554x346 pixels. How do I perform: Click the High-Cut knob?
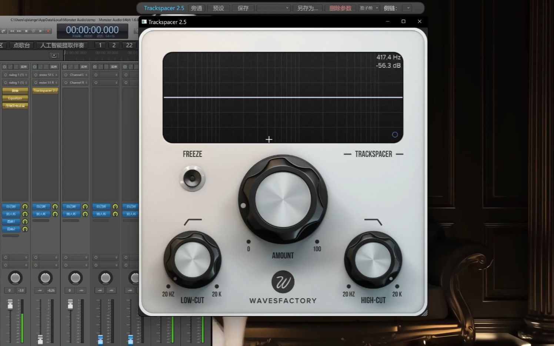(373, 259)
